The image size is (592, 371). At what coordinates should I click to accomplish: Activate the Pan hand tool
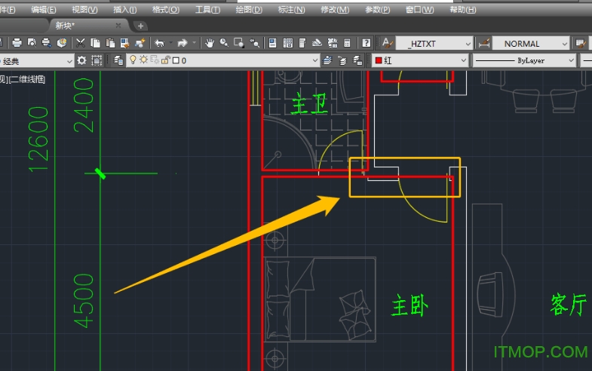pyautogui.click(x=210, y=43)
